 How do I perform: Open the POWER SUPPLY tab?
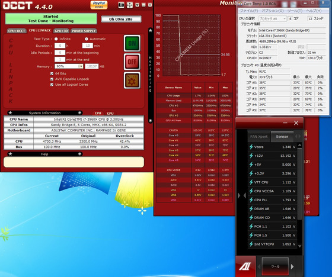click(84, 31)
